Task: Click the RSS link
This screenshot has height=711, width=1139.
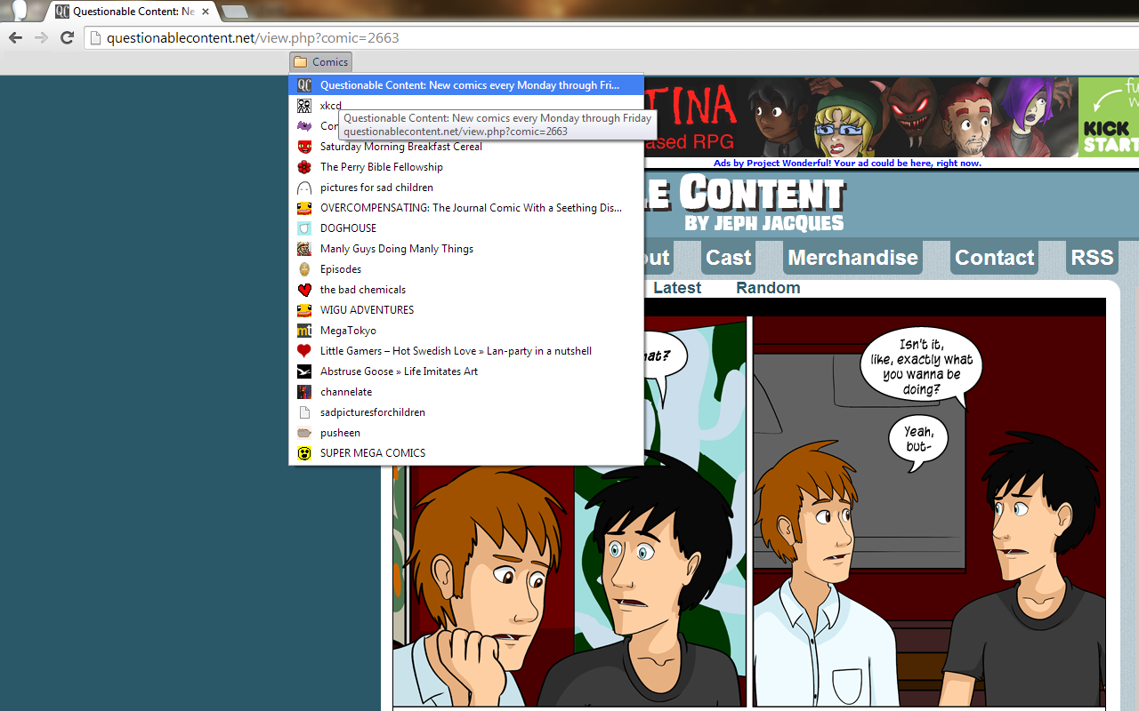Action: pyautogui.click(x=1091, y=257)
